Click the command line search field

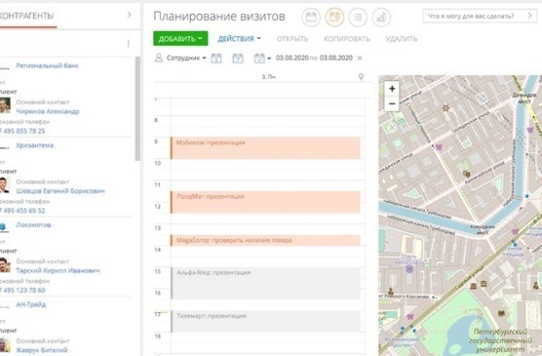pos(478,16)
